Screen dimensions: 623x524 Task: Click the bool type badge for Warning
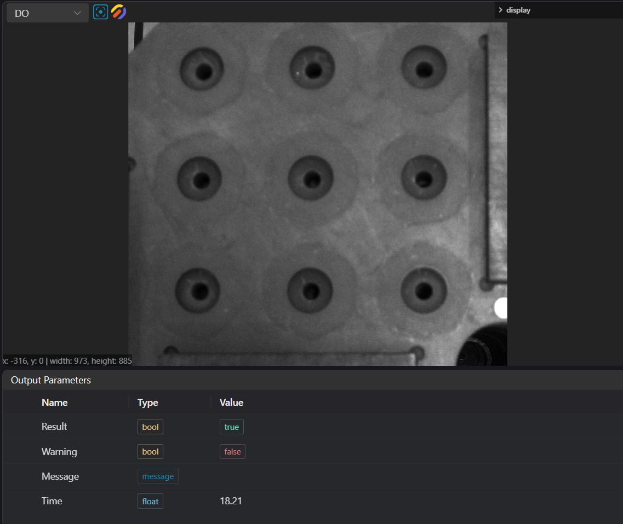point(150,452)
